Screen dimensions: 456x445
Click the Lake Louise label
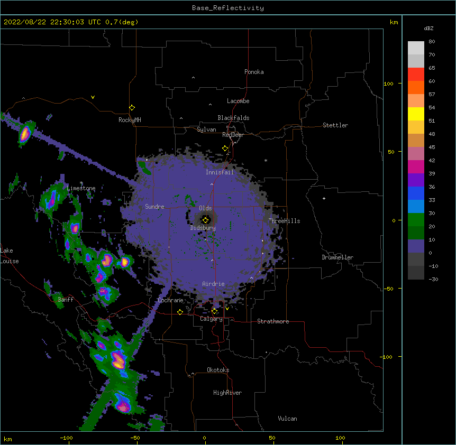10,256
